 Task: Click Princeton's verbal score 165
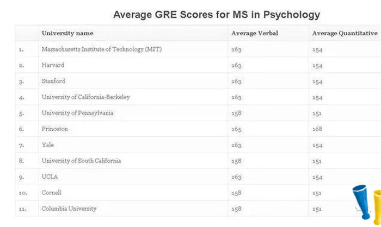[x=236, y=129]
